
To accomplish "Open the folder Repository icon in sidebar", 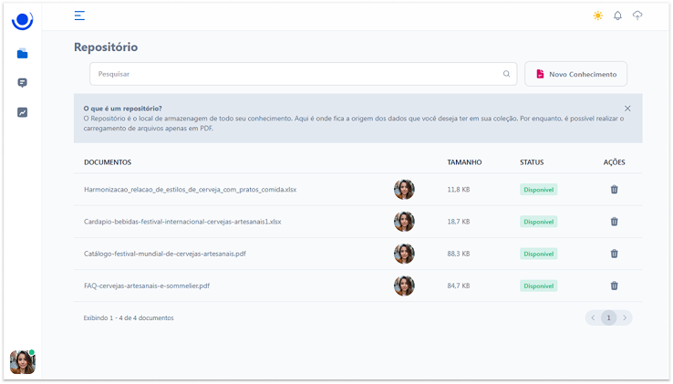I will point(22,54).
